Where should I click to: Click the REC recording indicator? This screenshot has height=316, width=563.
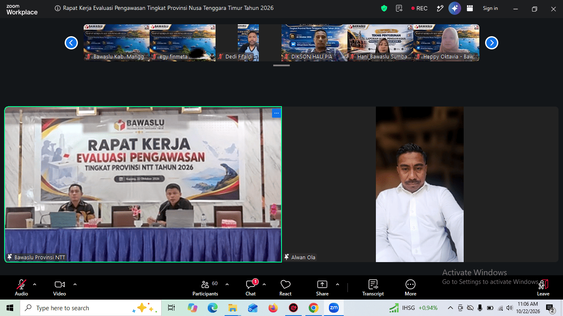[419, 8]
